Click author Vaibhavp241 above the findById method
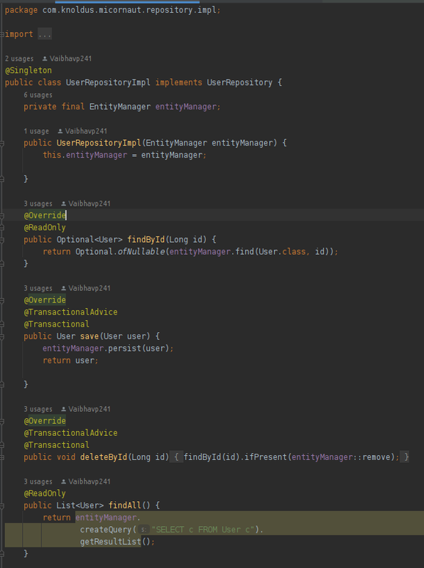424x568 pixels. (x=86, y=204)
